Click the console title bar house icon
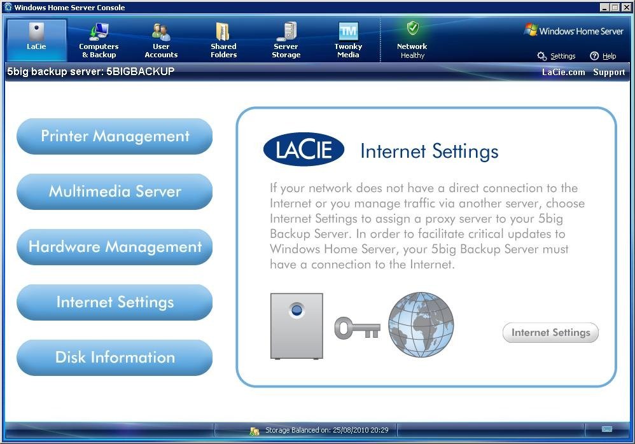The height and width of the screenshot is (444, 635). [x=8, y=7]
